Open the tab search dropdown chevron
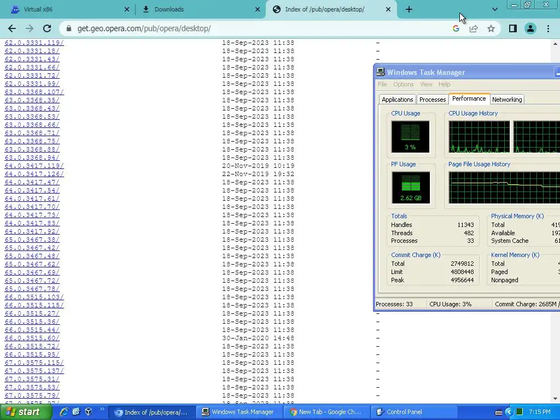This screenshot has height=420, width=560. tap(494, 9)
